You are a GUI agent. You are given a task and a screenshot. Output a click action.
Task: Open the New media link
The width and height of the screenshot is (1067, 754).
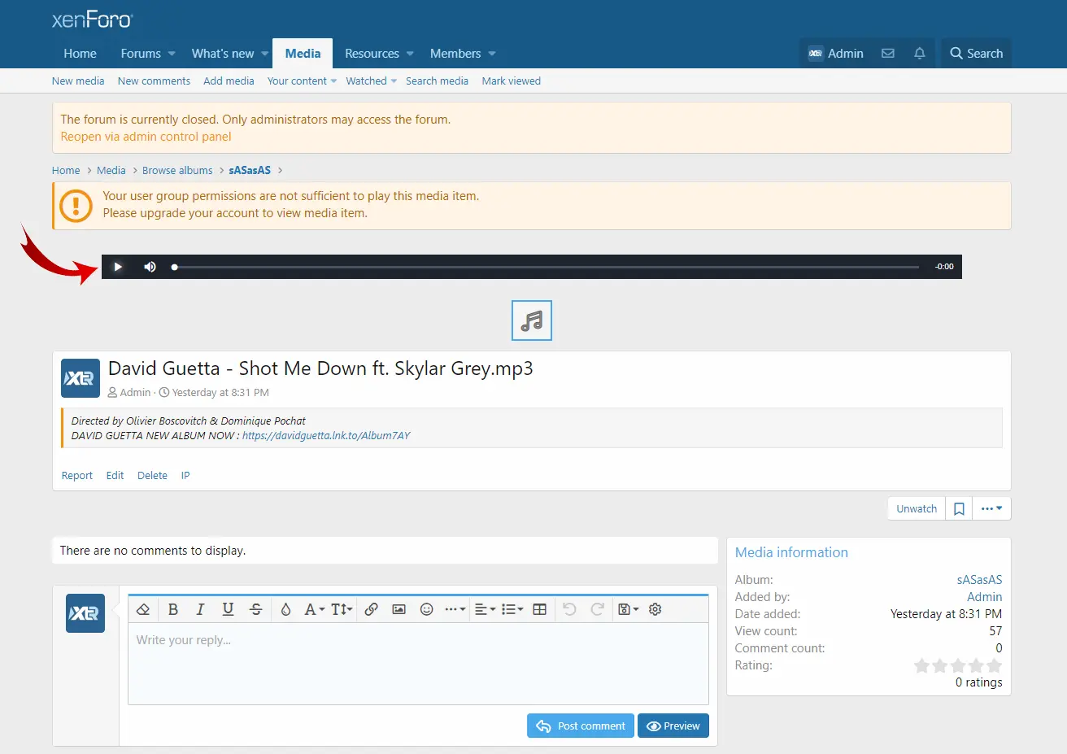(x=78, y=81)
